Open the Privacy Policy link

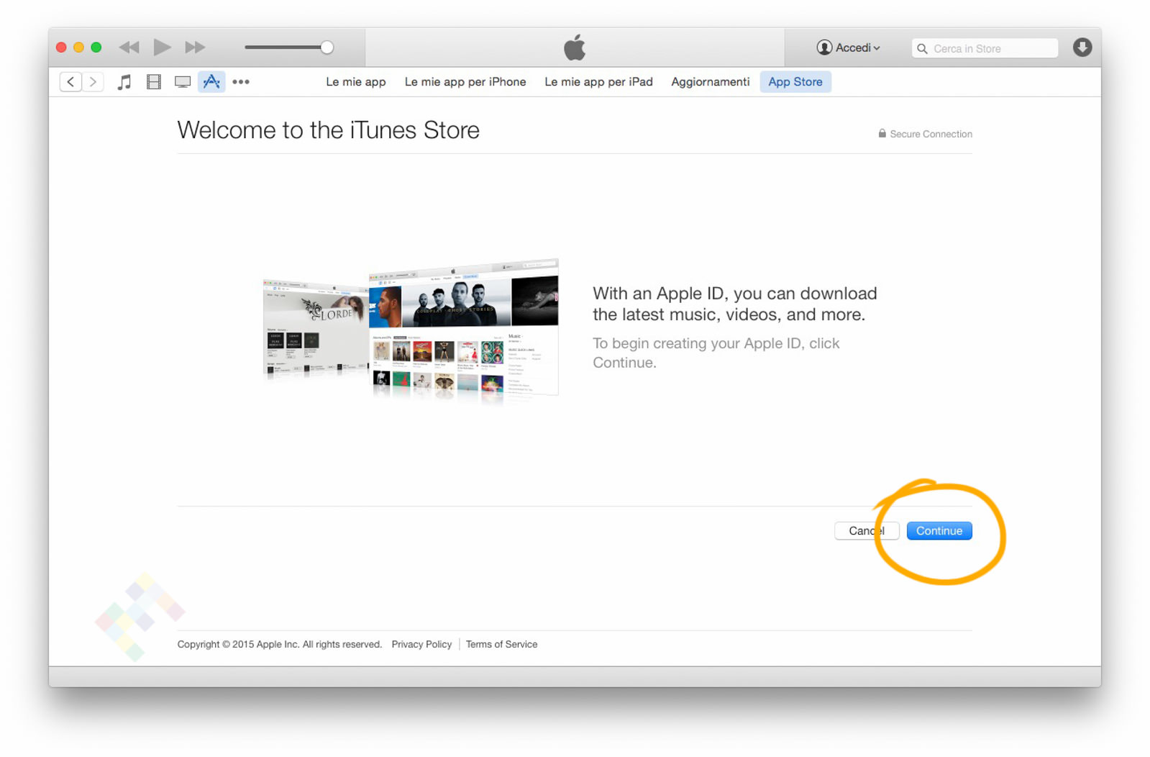[x=421, y=644]
